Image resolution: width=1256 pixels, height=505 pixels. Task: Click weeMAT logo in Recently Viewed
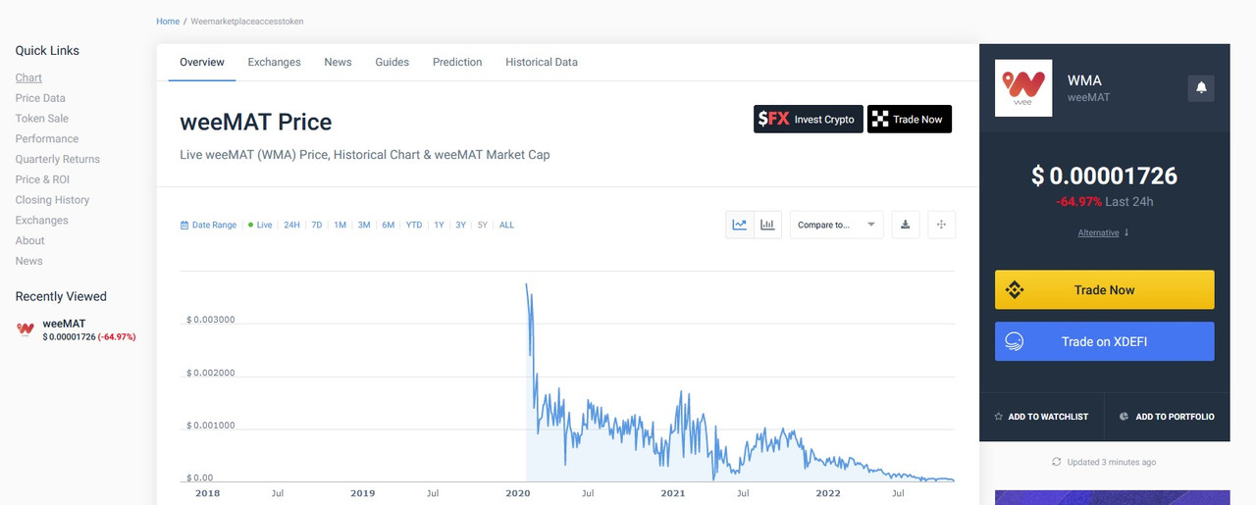click(26, 329)
